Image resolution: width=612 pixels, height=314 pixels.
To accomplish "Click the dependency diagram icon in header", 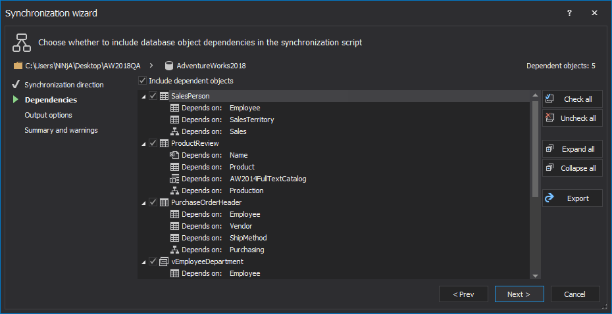I will (22, 43).
